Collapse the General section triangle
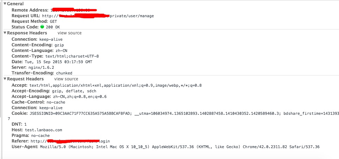Image resolution: width=339 pixels, height=159 pixels. click(5, 4)
